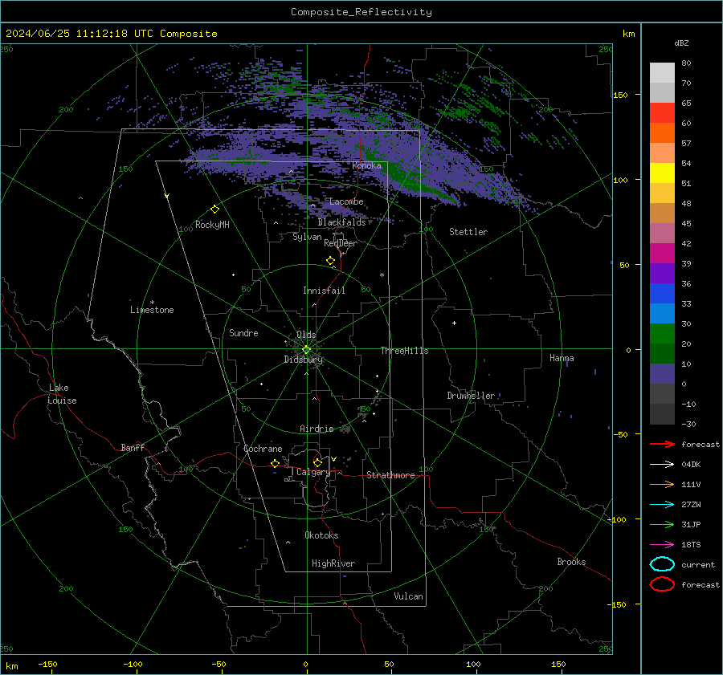Click the yellow diamond marker below Cochrane
This screenshot has height=675, width=723.
(x=276, y=463)
